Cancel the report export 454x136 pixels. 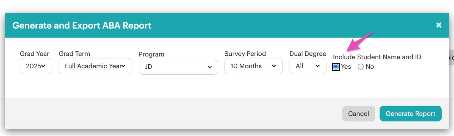pos(358,114)
